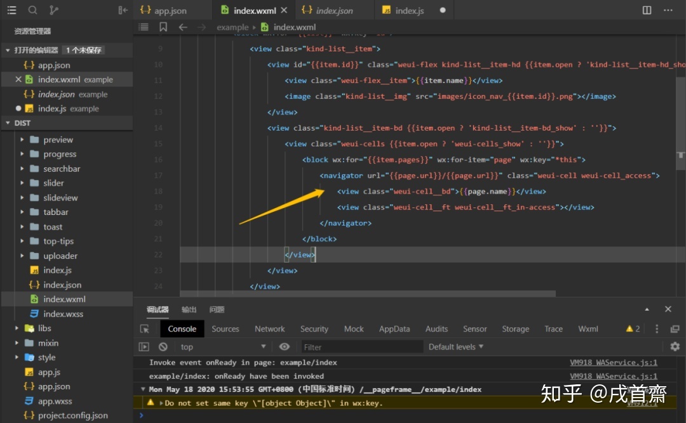Select the Trace tab
This screenshot has width=686, height=423.
[553, 329]
